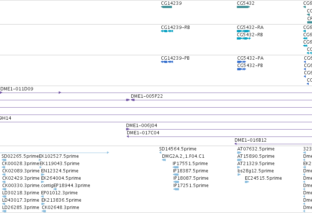This screenshot has height=213, width=312.
Task: Select the CG5432-PB protein glyph
Action: pos(242,69)
